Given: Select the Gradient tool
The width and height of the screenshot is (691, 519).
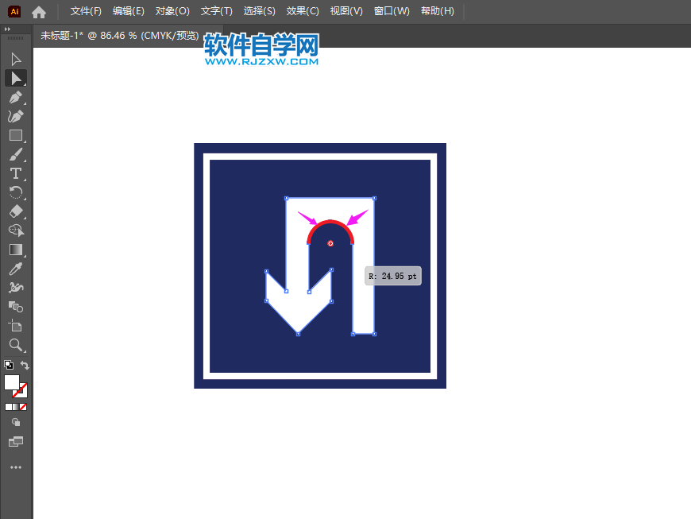Looking at the screenshot, I should pos(16,250).
